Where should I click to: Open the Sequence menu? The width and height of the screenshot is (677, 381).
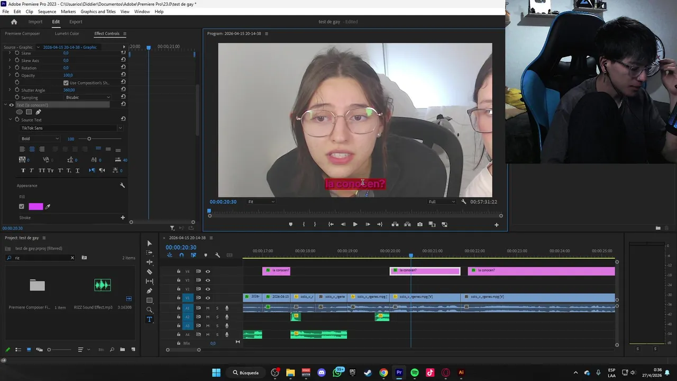tap(47, 12)
